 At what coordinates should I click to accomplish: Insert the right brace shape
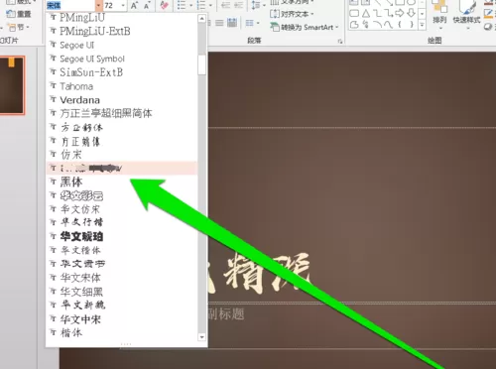tap(411, 25)
